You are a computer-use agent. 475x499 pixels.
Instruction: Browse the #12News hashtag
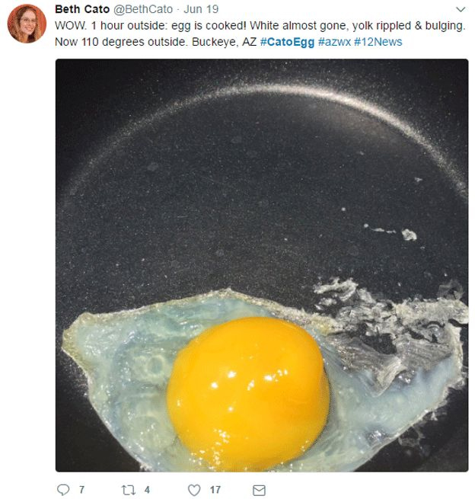pyautogui.click(x=378, y=42)
